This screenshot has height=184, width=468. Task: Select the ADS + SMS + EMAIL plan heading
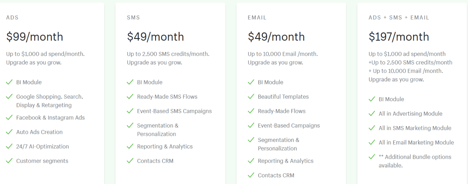(399, 18)
